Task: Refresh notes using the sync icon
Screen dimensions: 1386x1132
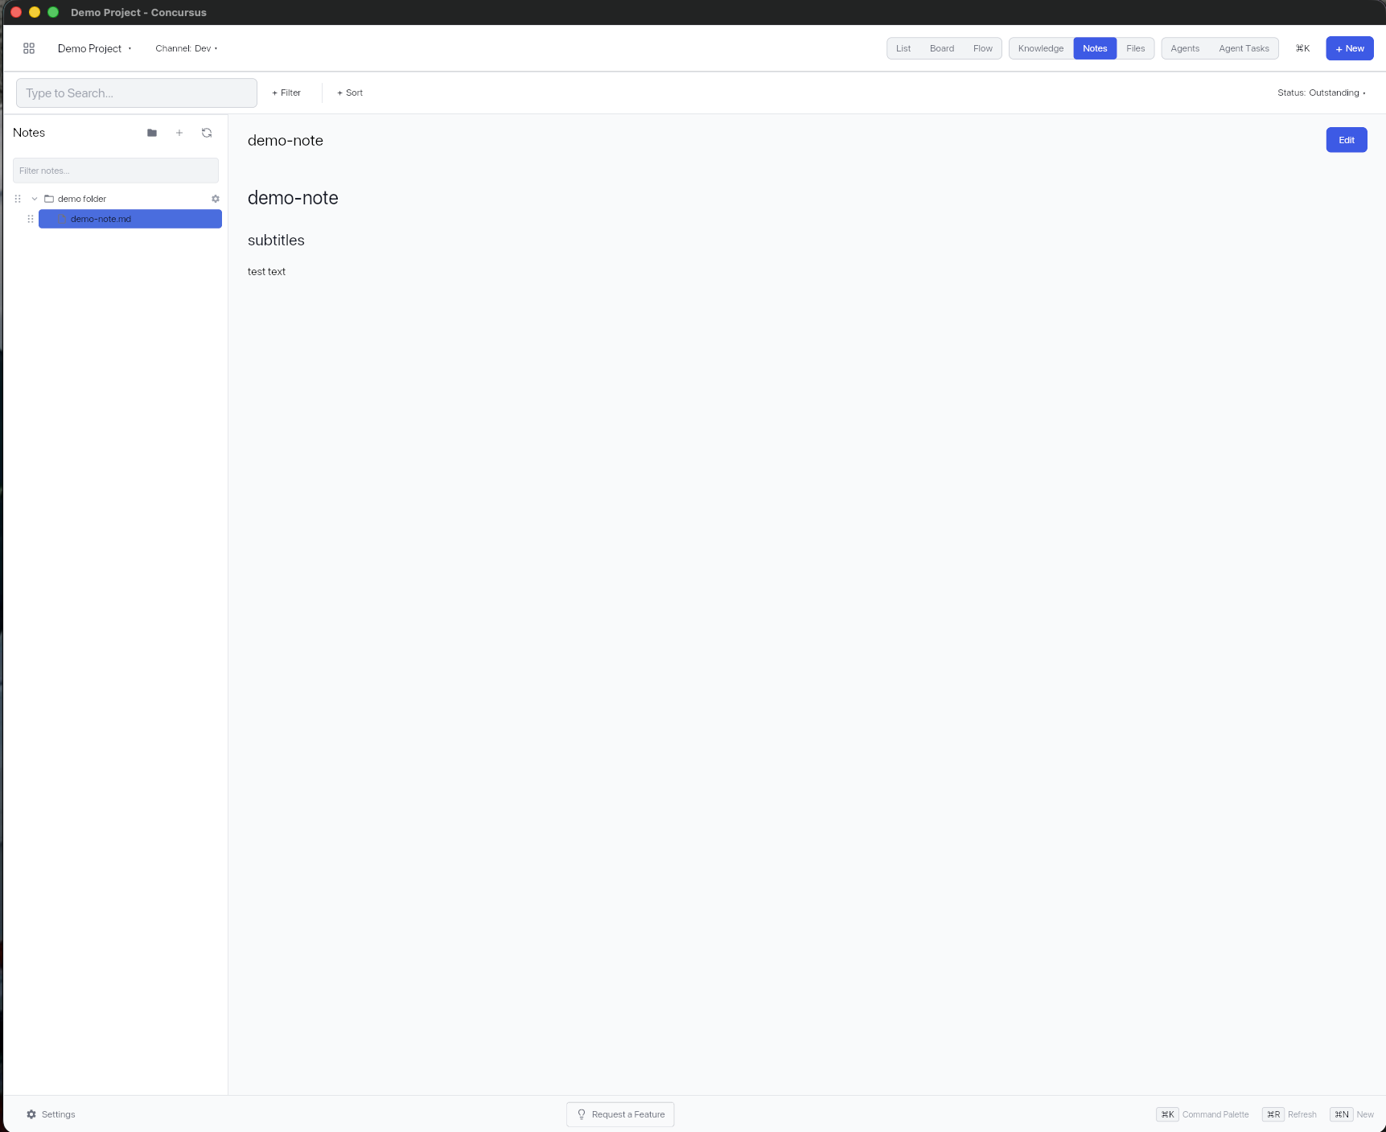Action: [207, 133]
